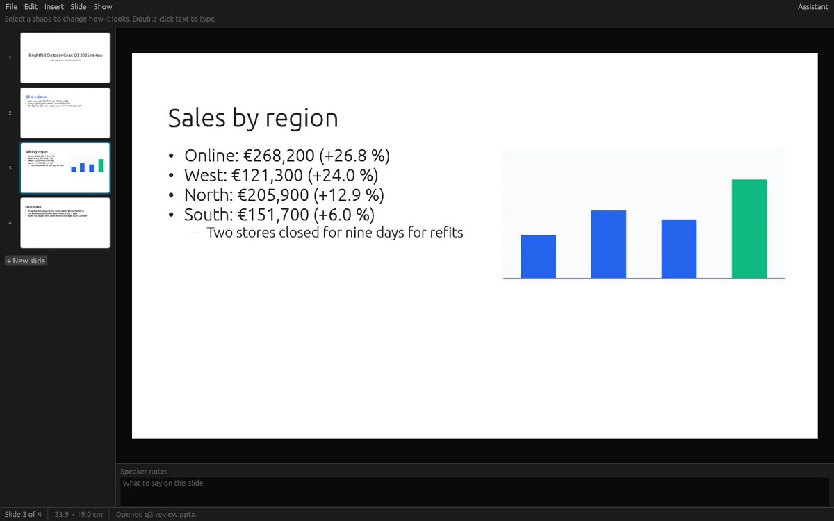Open the Slide menu
The height and width of the screenshot is (521, 834).
[79, 7]
